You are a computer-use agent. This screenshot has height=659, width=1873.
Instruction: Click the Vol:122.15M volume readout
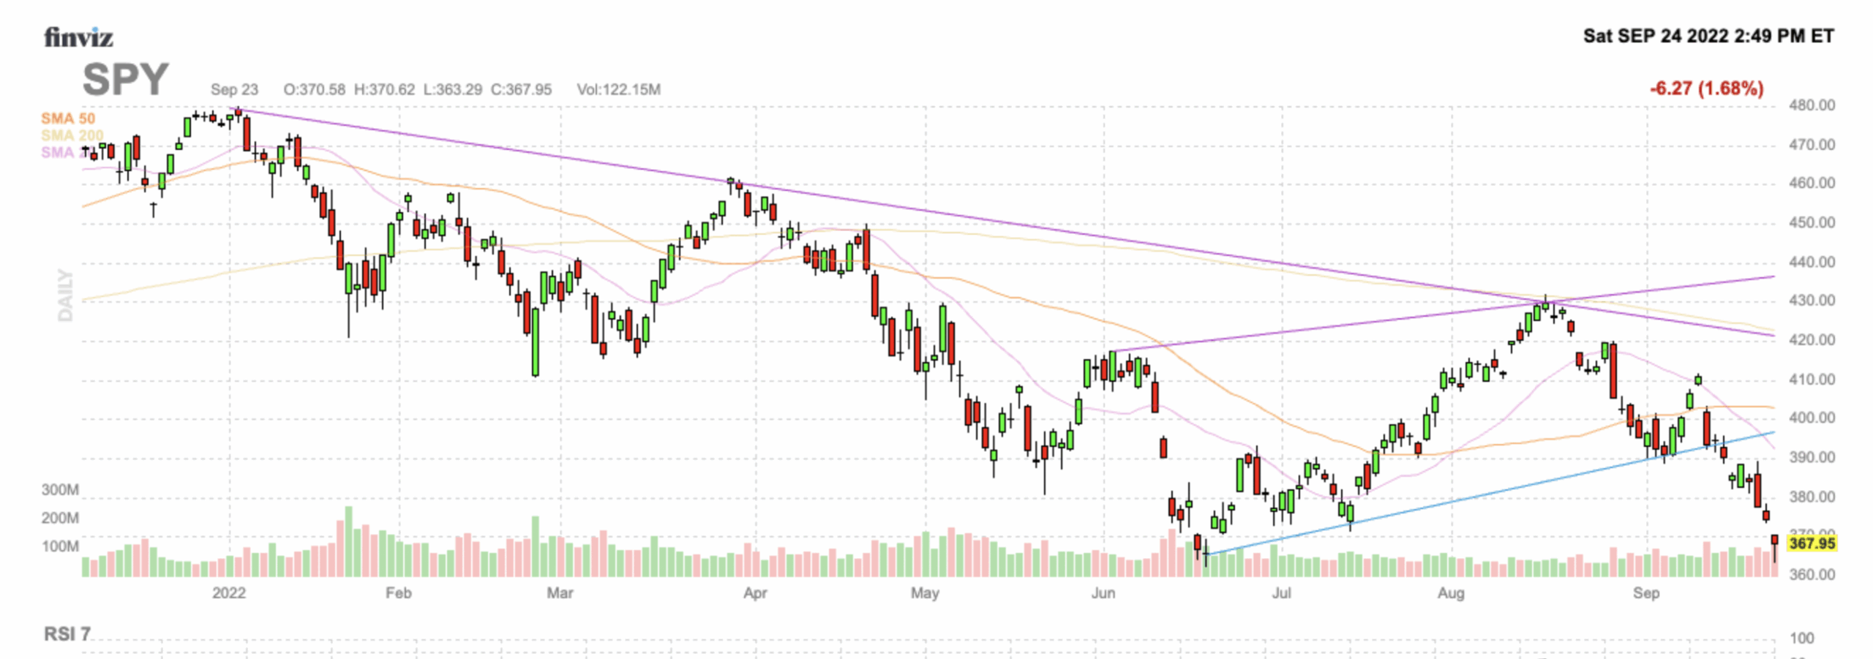point(618,89)
